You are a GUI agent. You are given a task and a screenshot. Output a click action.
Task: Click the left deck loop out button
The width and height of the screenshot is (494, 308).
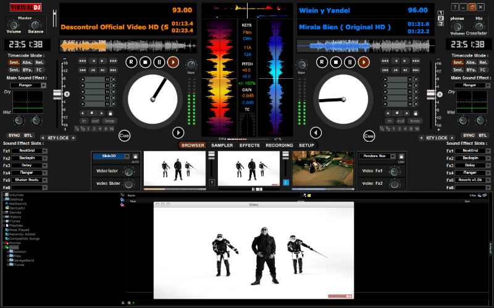point(95,121)
